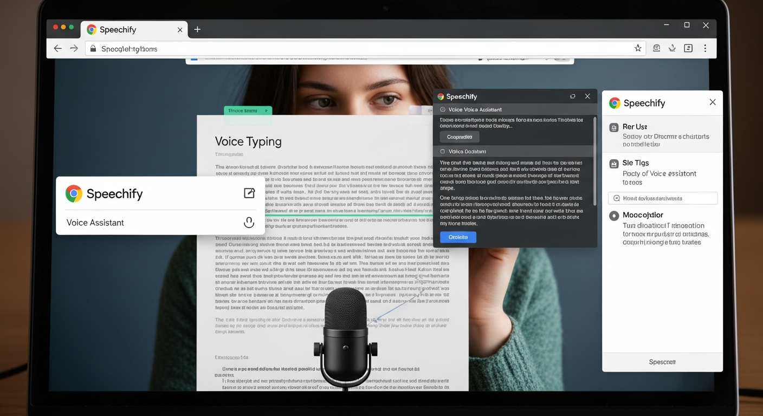Viewport: 763px width, 416px height.
Task: Click the profile icon in the browser toolbar
Action: 688,48
